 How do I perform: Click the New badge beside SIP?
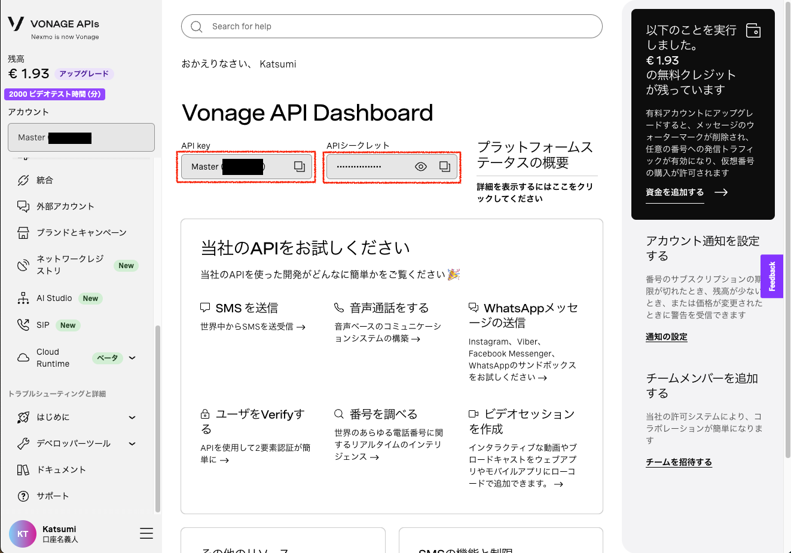tap(68, 325)
